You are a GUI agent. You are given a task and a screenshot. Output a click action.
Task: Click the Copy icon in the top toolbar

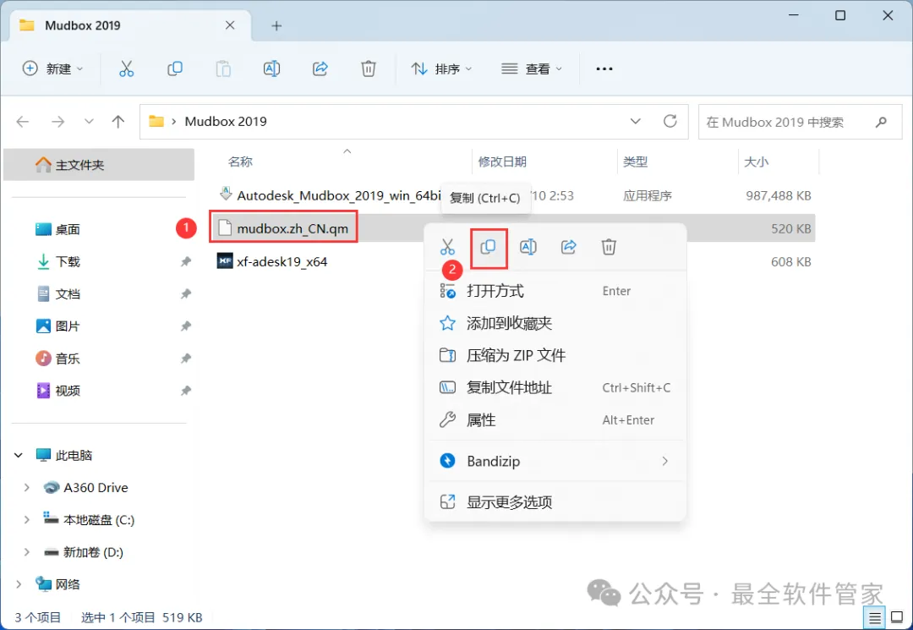pos(175,68)
